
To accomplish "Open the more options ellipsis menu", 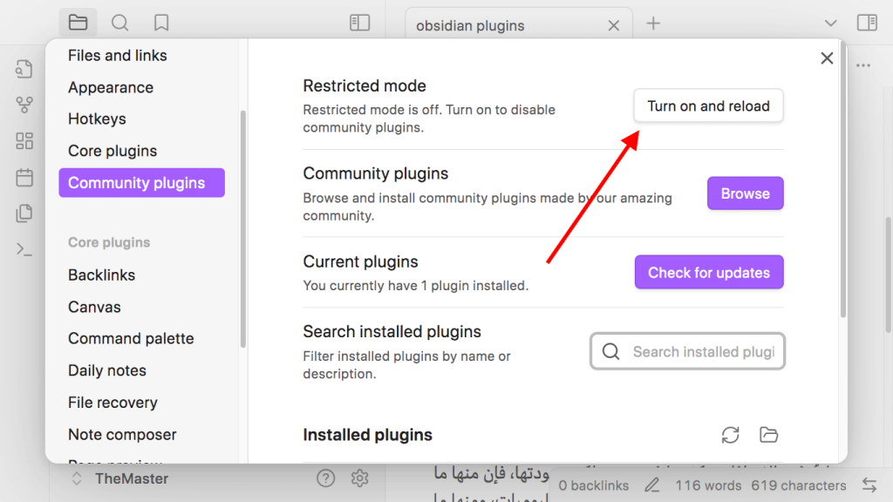I will [x=863, y=65].
